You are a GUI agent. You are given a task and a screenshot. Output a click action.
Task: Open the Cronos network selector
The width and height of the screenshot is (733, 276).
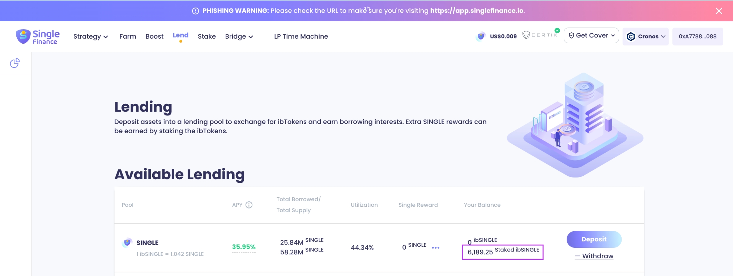tap(645, 36)
